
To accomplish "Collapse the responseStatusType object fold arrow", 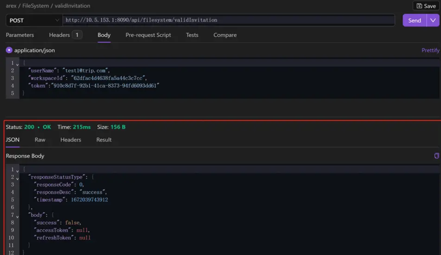I will pyautogui.click(x=18, y=178).
